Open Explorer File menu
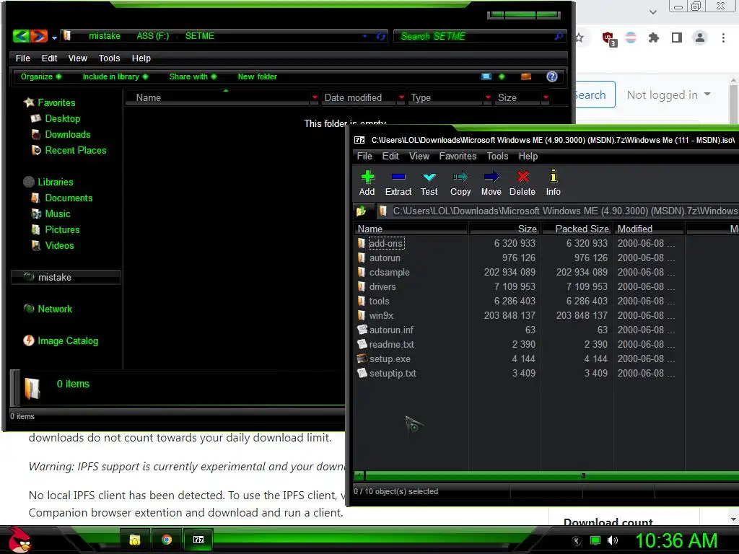Image resolution: width=739 pixels, height=554 pixels. [x=22, y=58]
